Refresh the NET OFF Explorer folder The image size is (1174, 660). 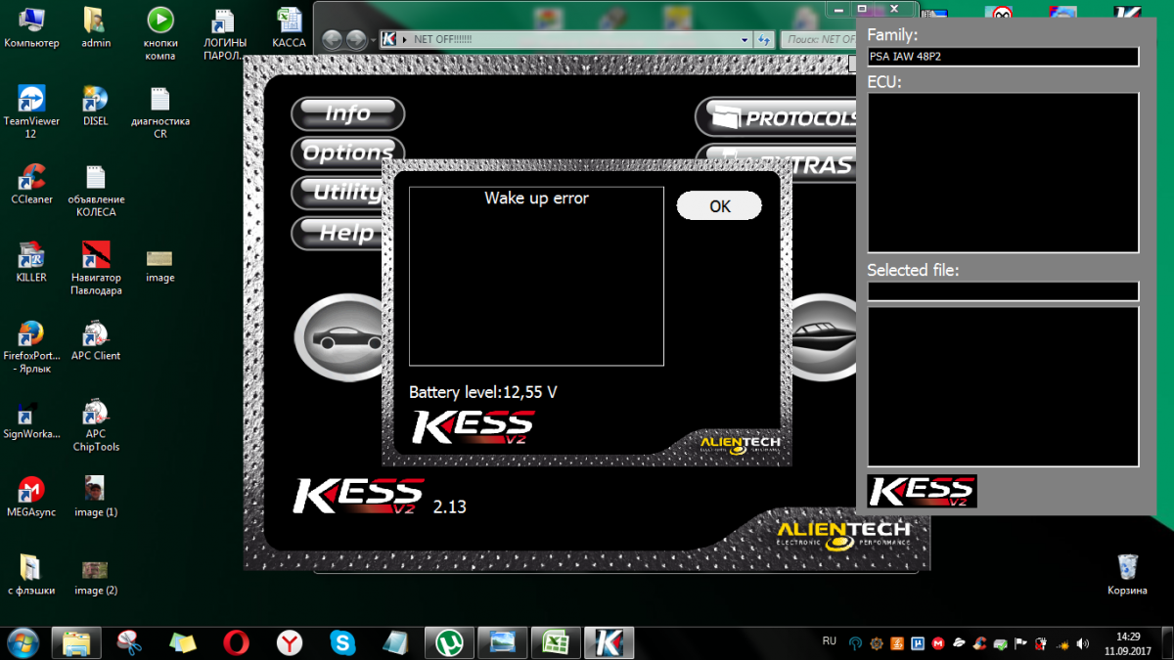coord(764,40)
